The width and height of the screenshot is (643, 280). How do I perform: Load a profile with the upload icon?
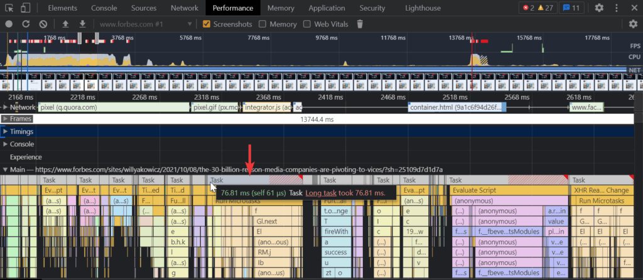tap(65, 24)
